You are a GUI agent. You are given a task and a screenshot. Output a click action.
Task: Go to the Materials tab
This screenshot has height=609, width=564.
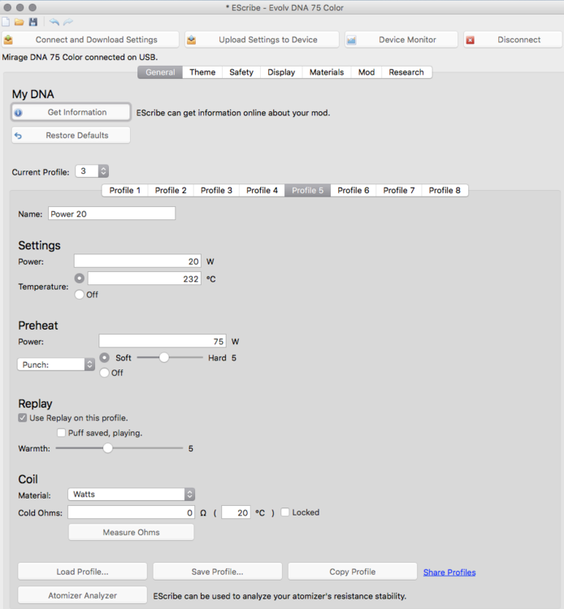(327, 72)
